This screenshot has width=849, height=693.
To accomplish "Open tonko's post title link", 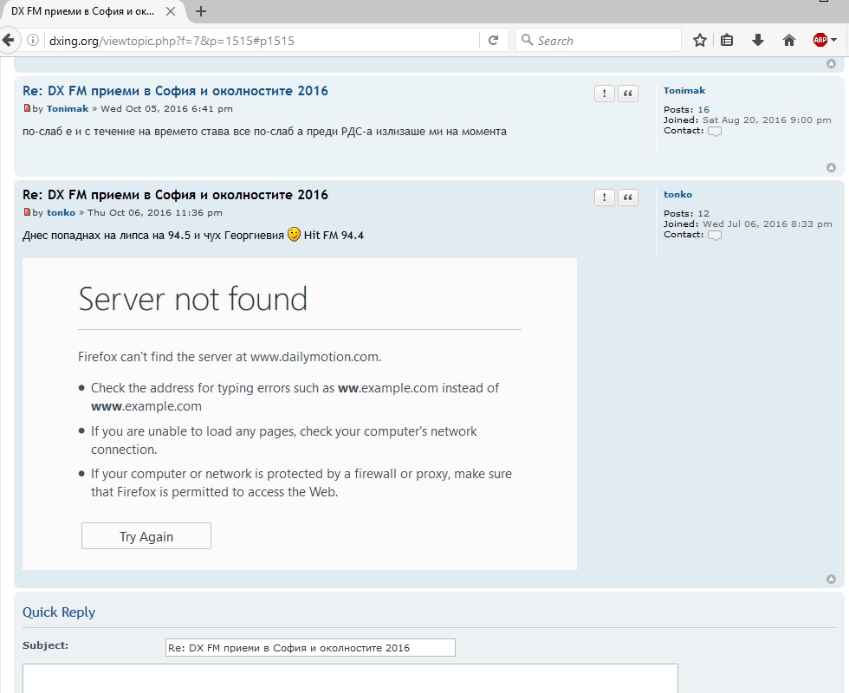I will tap(175, 195).
